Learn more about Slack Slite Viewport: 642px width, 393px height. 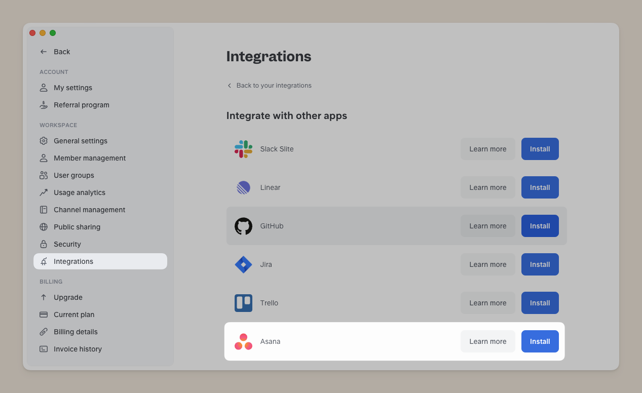(x=487, y=149)
